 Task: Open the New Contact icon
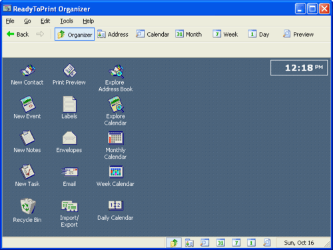27,75
